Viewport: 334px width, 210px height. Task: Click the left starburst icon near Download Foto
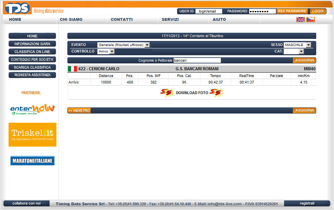point(167,93)
